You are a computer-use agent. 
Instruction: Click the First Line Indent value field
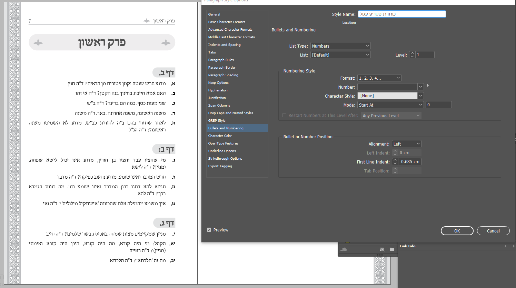(409, 162)
